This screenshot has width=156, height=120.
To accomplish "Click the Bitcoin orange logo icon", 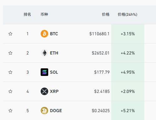I will pos(44,34).
